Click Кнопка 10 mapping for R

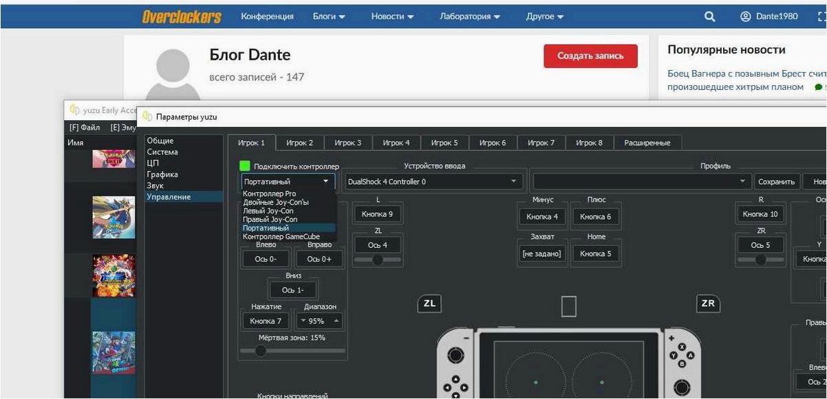point(760,214)
